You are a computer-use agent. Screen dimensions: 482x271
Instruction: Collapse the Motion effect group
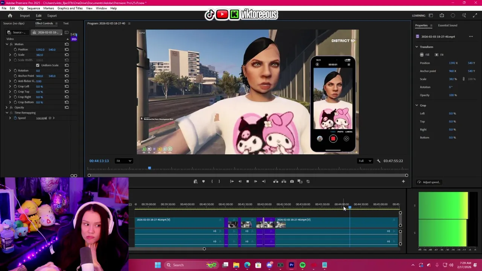point(6,44)
